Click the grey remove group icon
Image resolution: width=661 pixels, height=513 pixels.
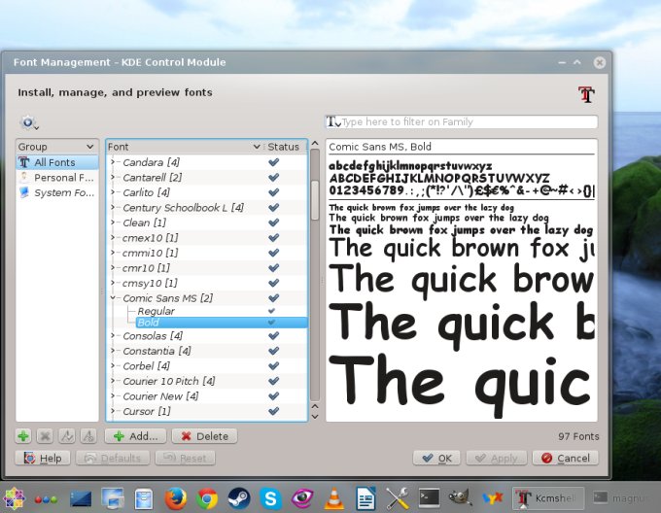tap(45, 436)
